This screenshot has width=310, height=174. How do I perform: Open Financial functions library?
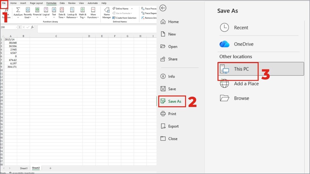pos(37,13)
